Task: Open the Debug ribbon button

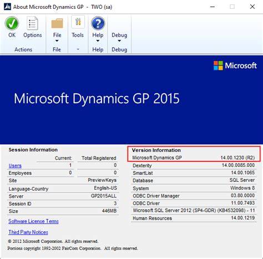Action: coord(119,35)
